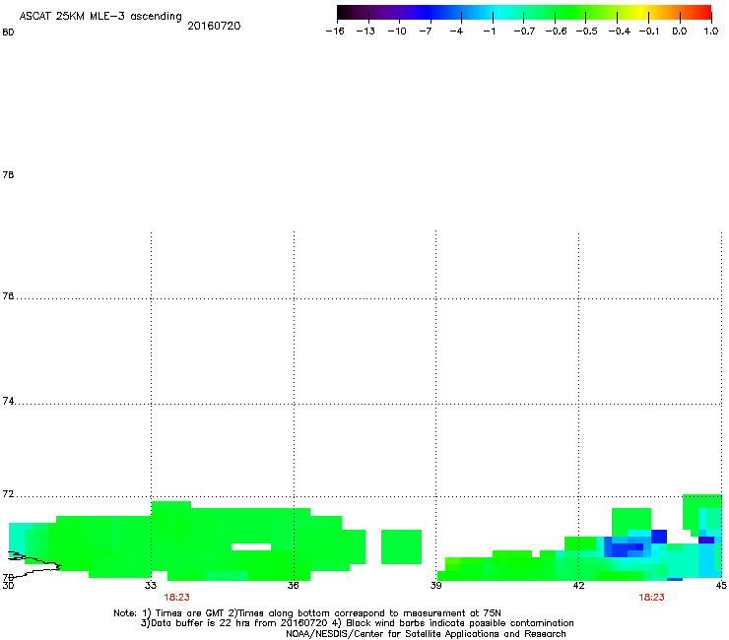This screenshot has width=729, height=640.
Task: Click the red 18:23 time near longitude 45
Action: (651, 598)
